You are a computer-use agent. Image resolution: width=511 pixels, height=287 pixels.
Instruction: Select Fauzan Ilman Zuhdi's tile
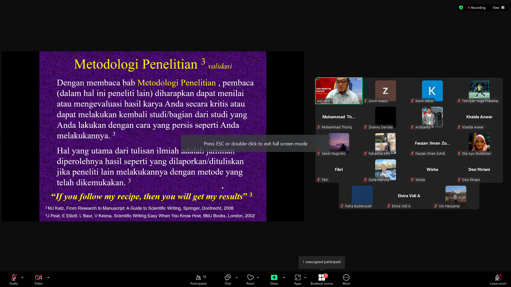(x=432, y=143)
